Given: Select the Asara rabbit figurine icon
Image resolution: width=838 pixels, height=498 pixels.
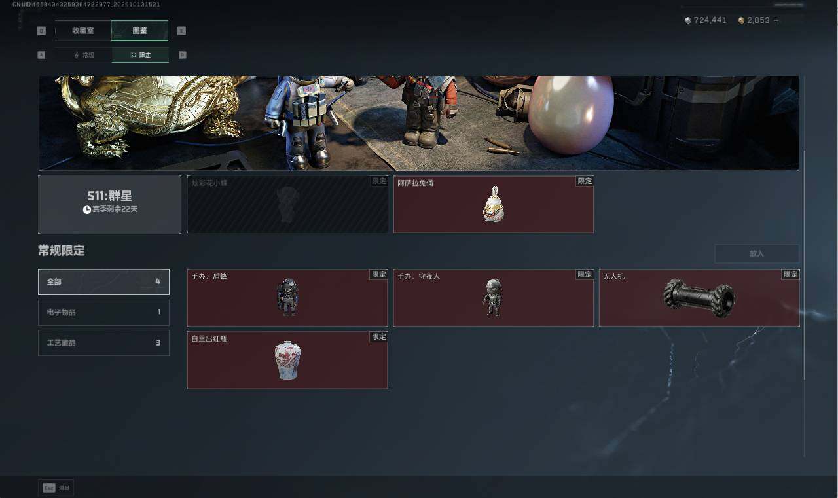Looking at the screenshot, I should pos(493,204).
